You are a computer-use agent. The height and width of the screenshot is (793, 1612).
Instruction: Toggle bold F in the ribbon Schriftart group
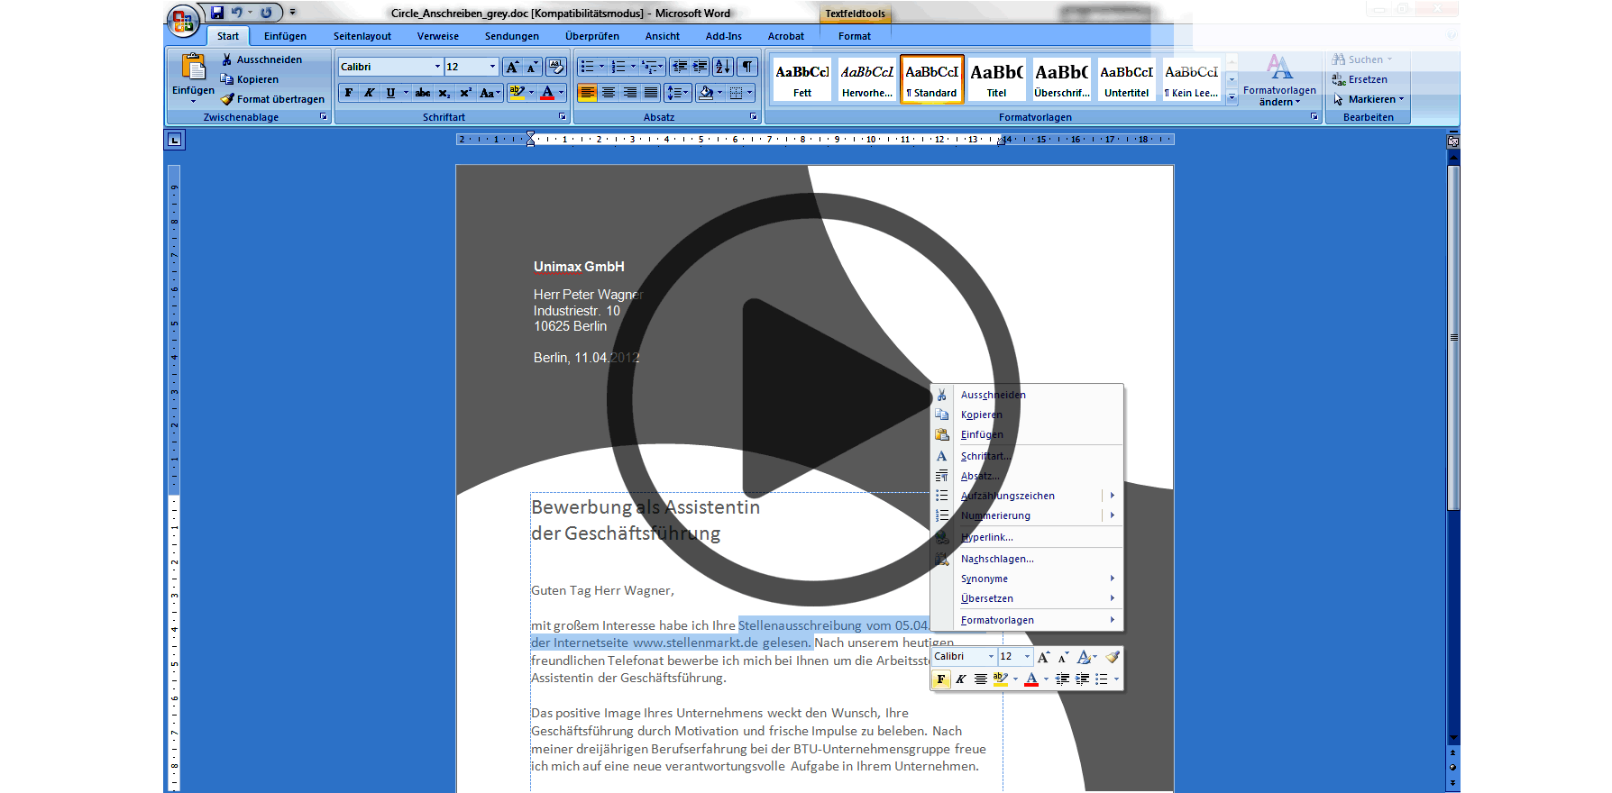pos(349,93)
